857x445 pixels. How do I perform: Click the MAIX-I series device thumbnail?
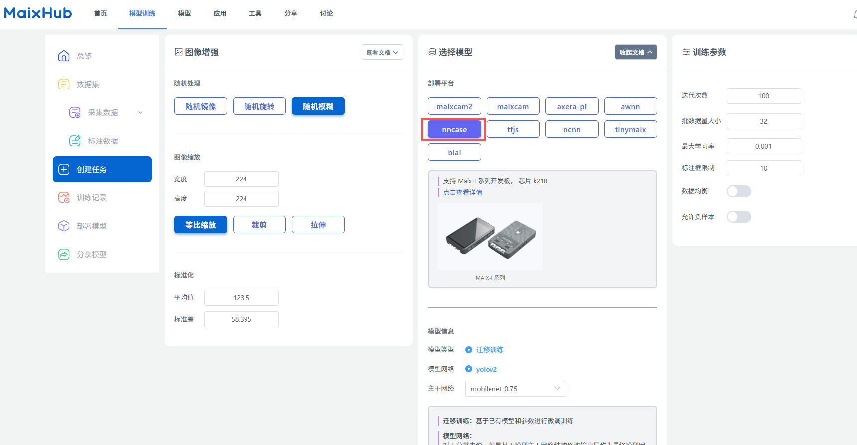pos(490,237)
